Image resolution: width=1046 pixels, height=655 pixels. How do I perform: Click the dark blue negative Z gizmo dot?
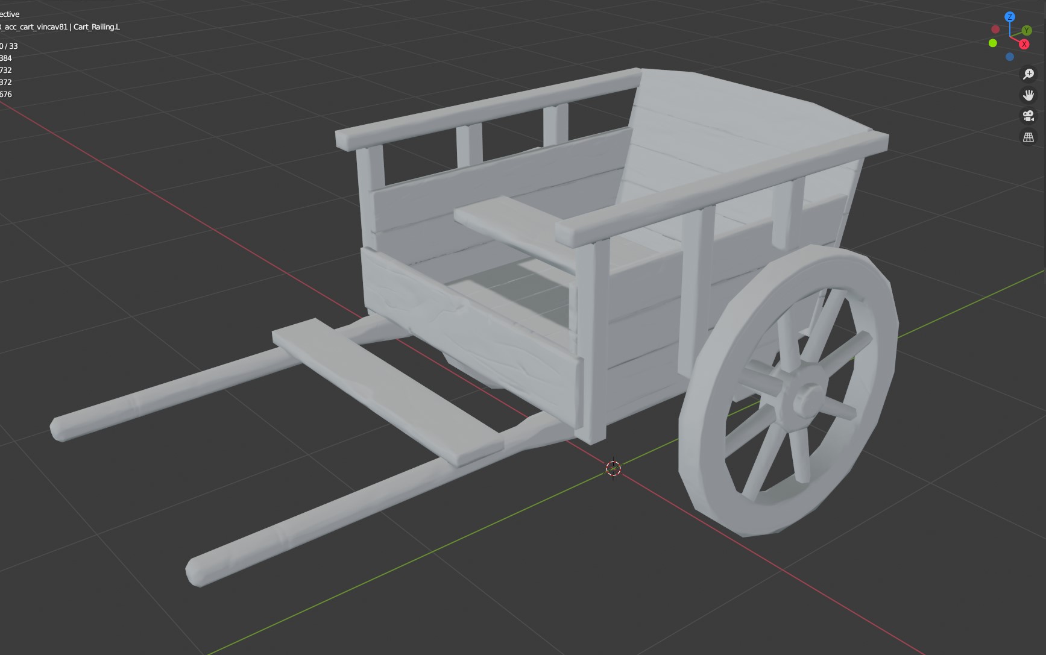coord(1010,57)
